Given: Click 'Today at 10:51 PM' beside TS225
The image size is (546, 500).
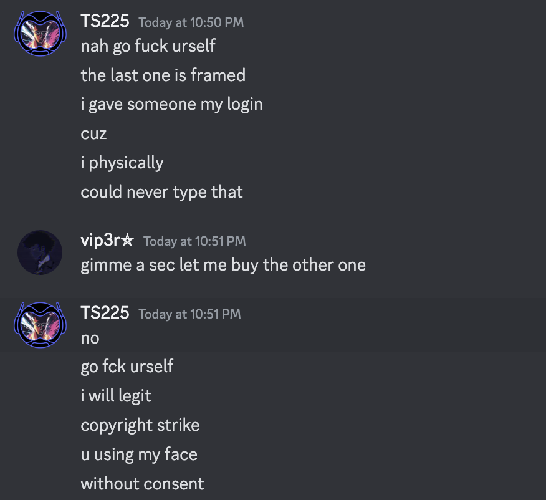Looking at the screenshot, I should (x=189, y=314).
